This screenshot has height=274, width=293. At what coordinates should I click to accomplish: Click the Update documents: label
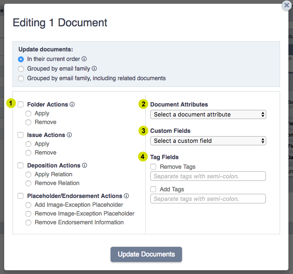pos(45,49)
